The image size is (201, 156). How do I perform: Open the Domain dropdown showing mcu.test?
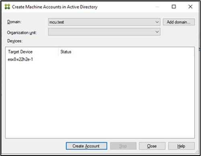click(104, 22)
